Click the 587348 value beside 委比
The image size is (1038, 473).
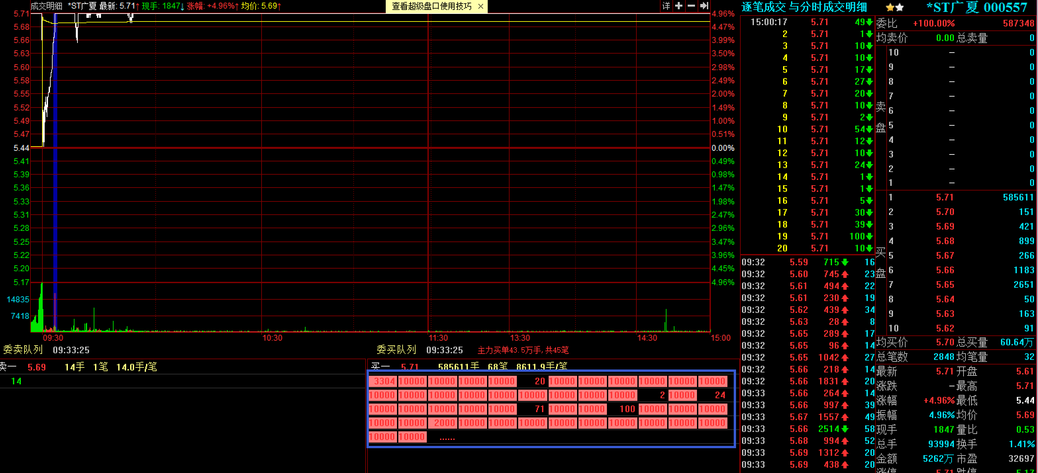[x=1018, y=23]
